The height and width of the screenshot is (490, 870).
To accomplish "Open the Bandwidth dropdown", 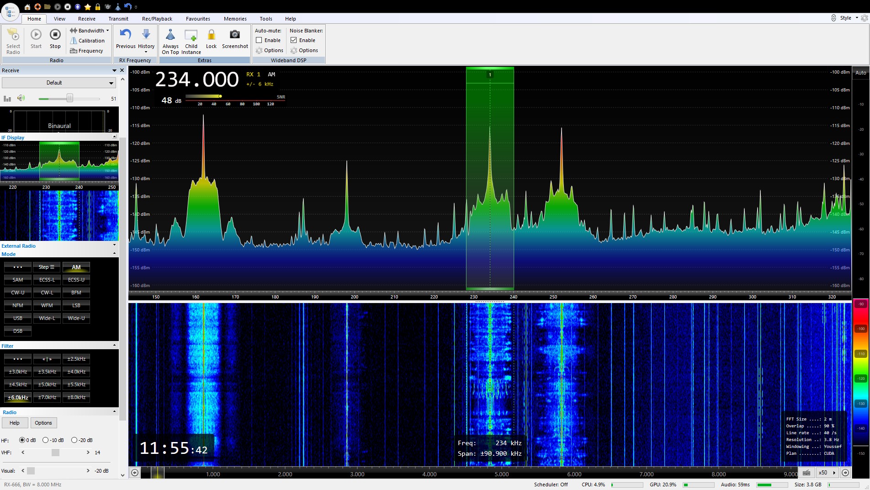I will pos(90,31).
